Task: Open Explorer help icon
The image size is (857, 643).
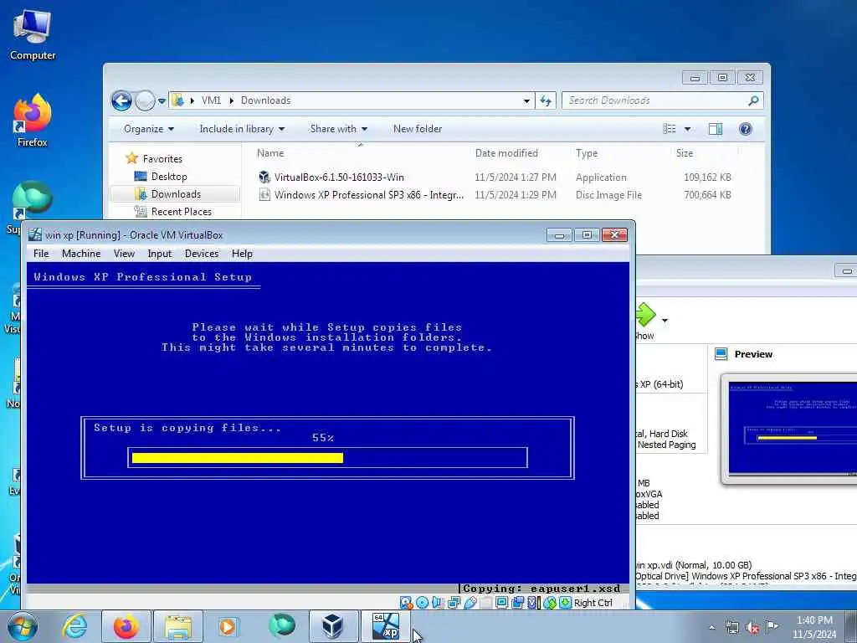Action: click(745, 128)
